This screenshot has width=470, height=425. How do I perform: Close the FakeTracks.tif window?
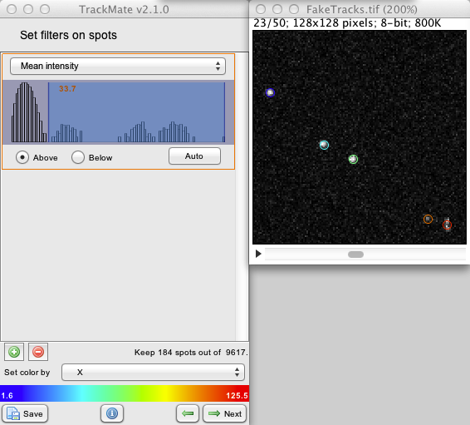[x=261, y=9]
